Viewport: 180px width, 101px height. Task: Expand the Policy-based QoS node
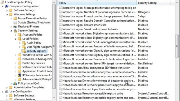11,84
